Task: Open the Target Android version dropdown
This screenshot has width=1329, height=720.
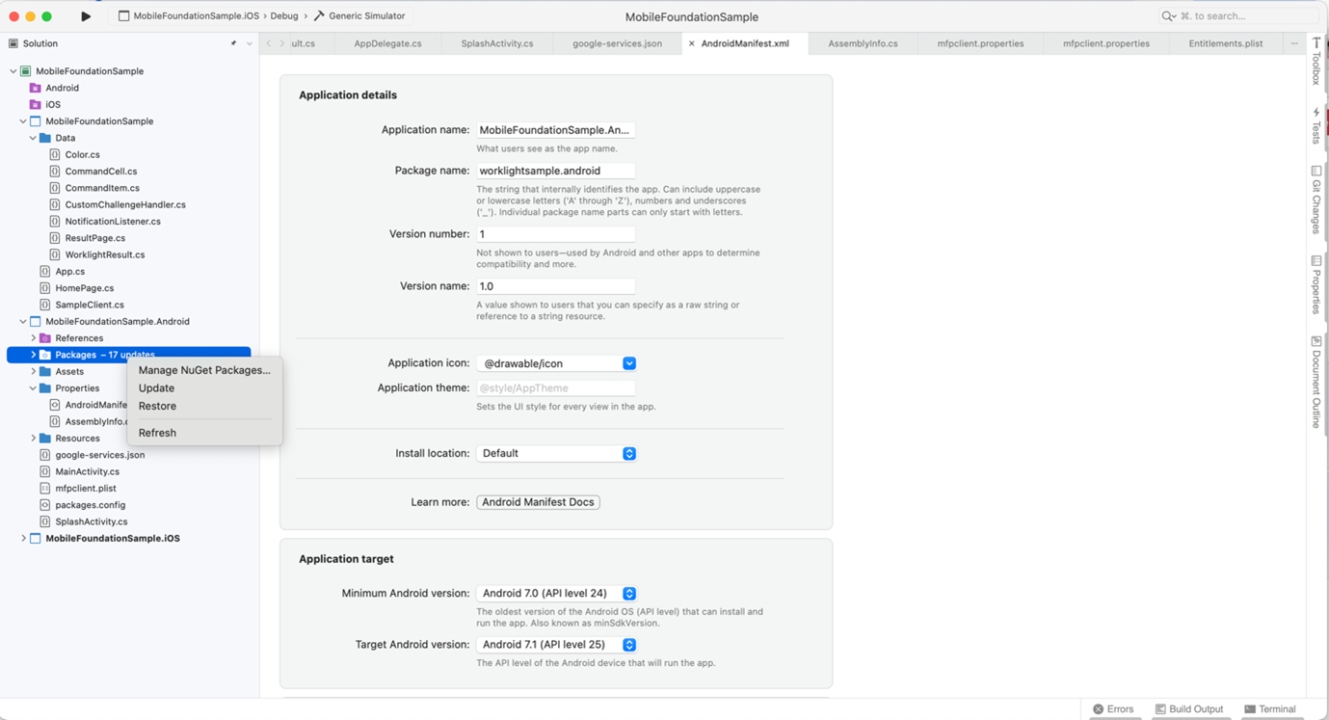Action: 628,645
